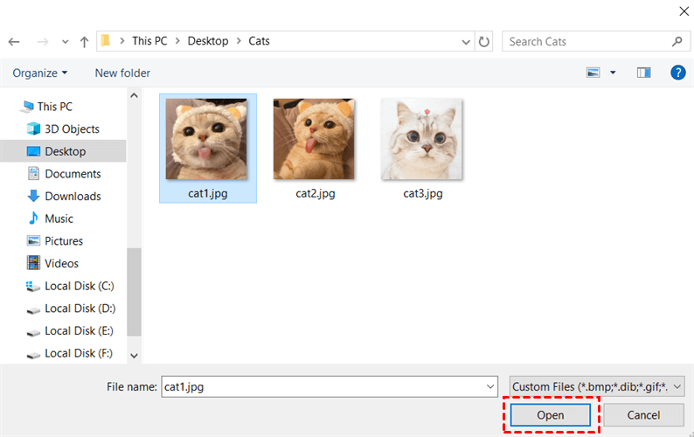The image size is (694, 437).
Task: Expand the chevron after Desktop breadcrumb
Action: (x=239, y=41)
